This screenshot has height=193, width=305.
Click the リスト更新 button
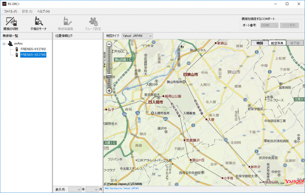[290, 25]
